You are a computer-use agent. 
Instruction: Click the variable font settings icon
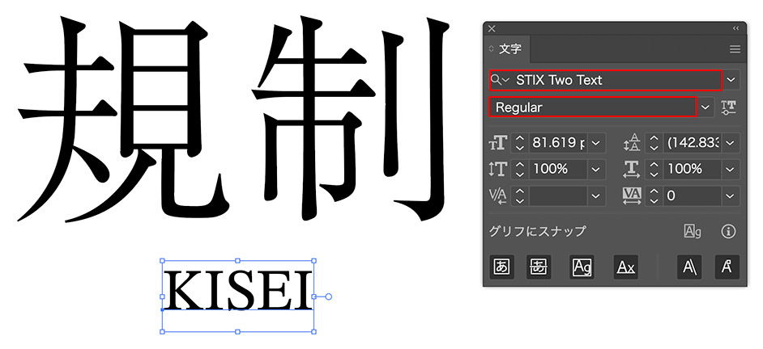(729, 107)
